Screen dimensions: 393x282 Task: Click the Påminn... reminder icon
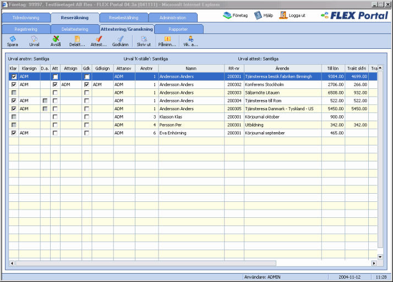pos(167,39)
